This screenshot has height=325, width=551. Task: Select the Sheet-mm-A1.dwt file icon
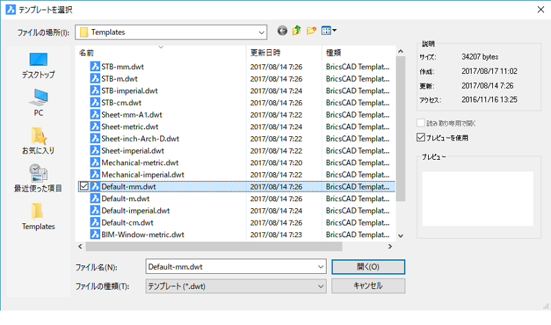click(95, 114)
